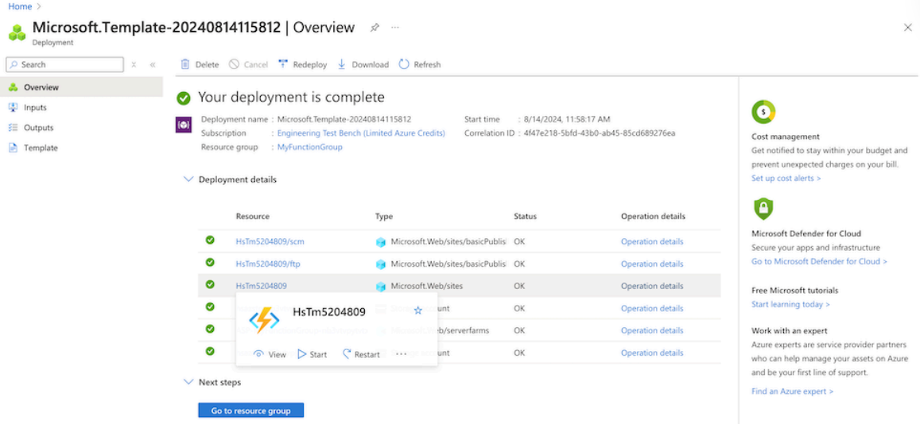Click the purple deployment template icon

tap(184, 125)
